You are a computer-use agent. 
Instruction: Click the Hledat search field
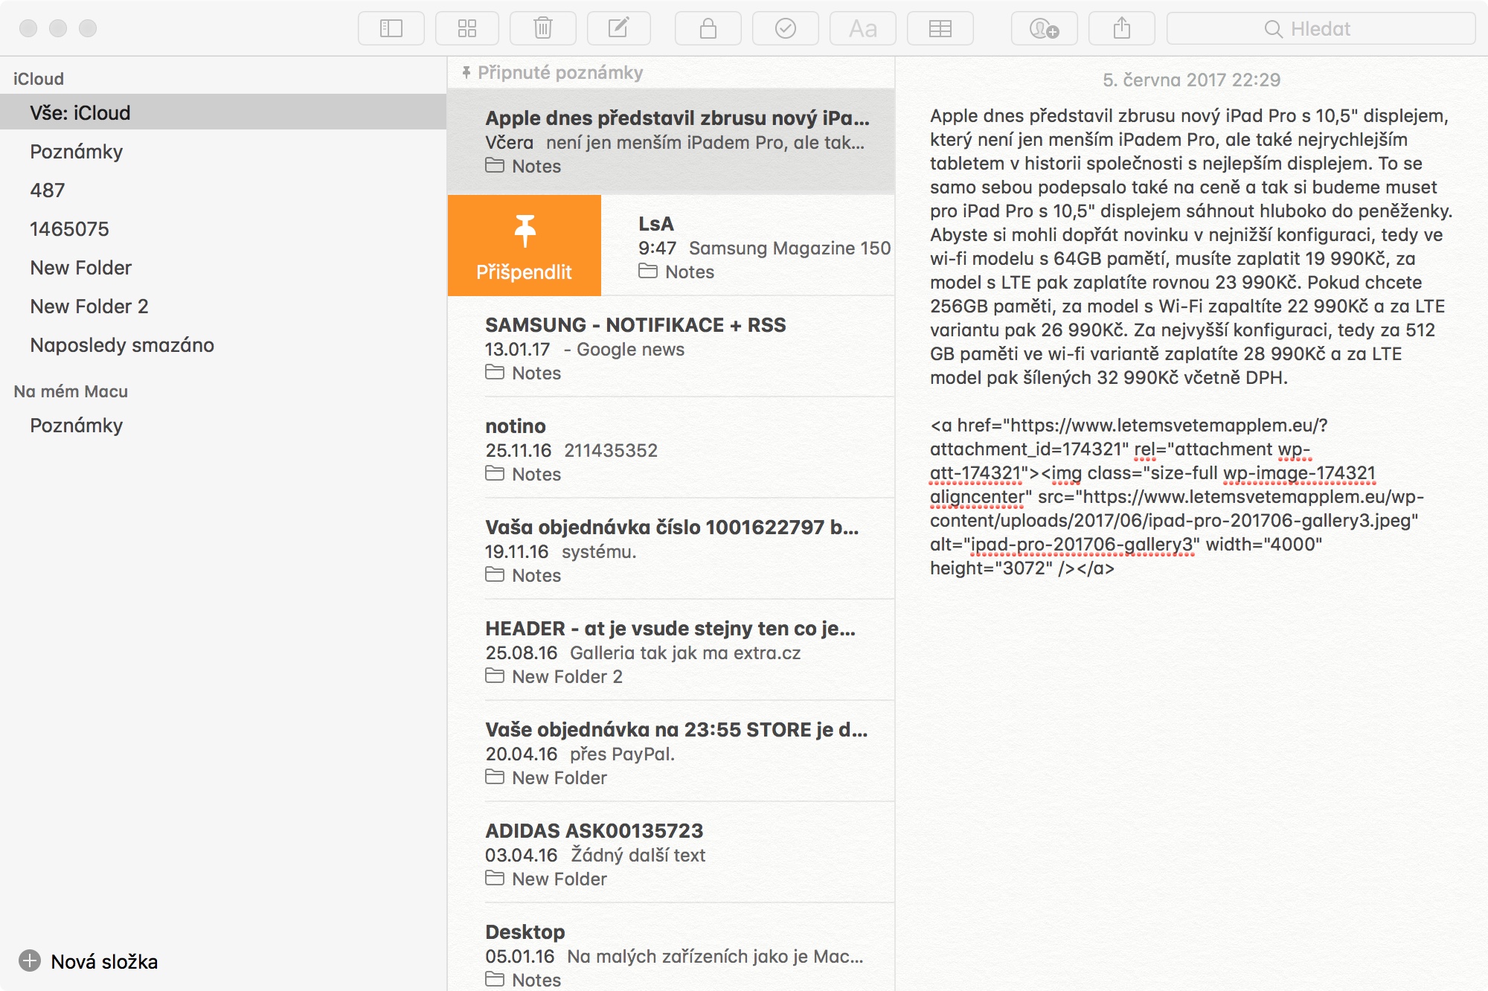(1321, 29)
